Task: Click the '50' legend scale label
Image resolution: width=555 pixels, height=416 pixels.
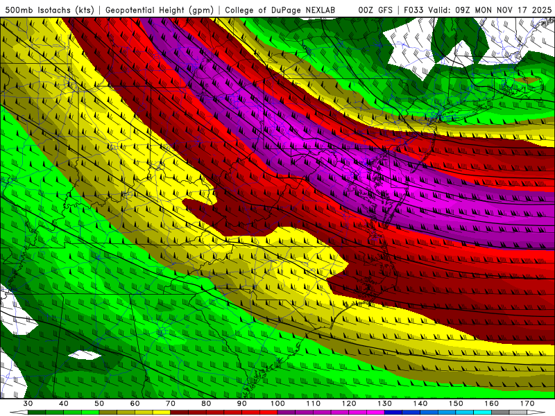Action: click(99, 404)
